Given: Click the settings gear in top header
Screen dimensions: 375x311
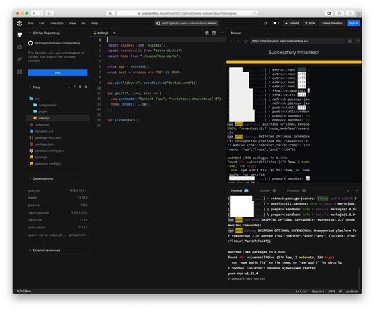Looking at the screenshot, I should (x=265, y=23).
